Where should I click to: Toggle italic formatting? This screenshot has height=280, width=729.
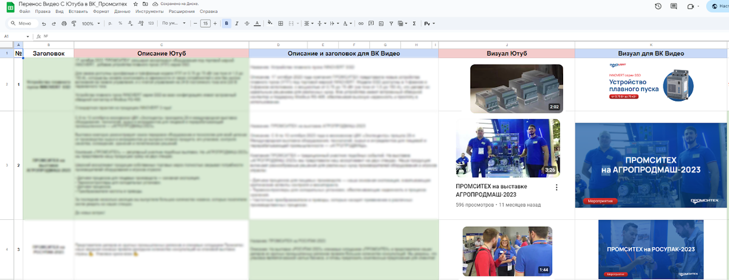[x=236, y=24]
